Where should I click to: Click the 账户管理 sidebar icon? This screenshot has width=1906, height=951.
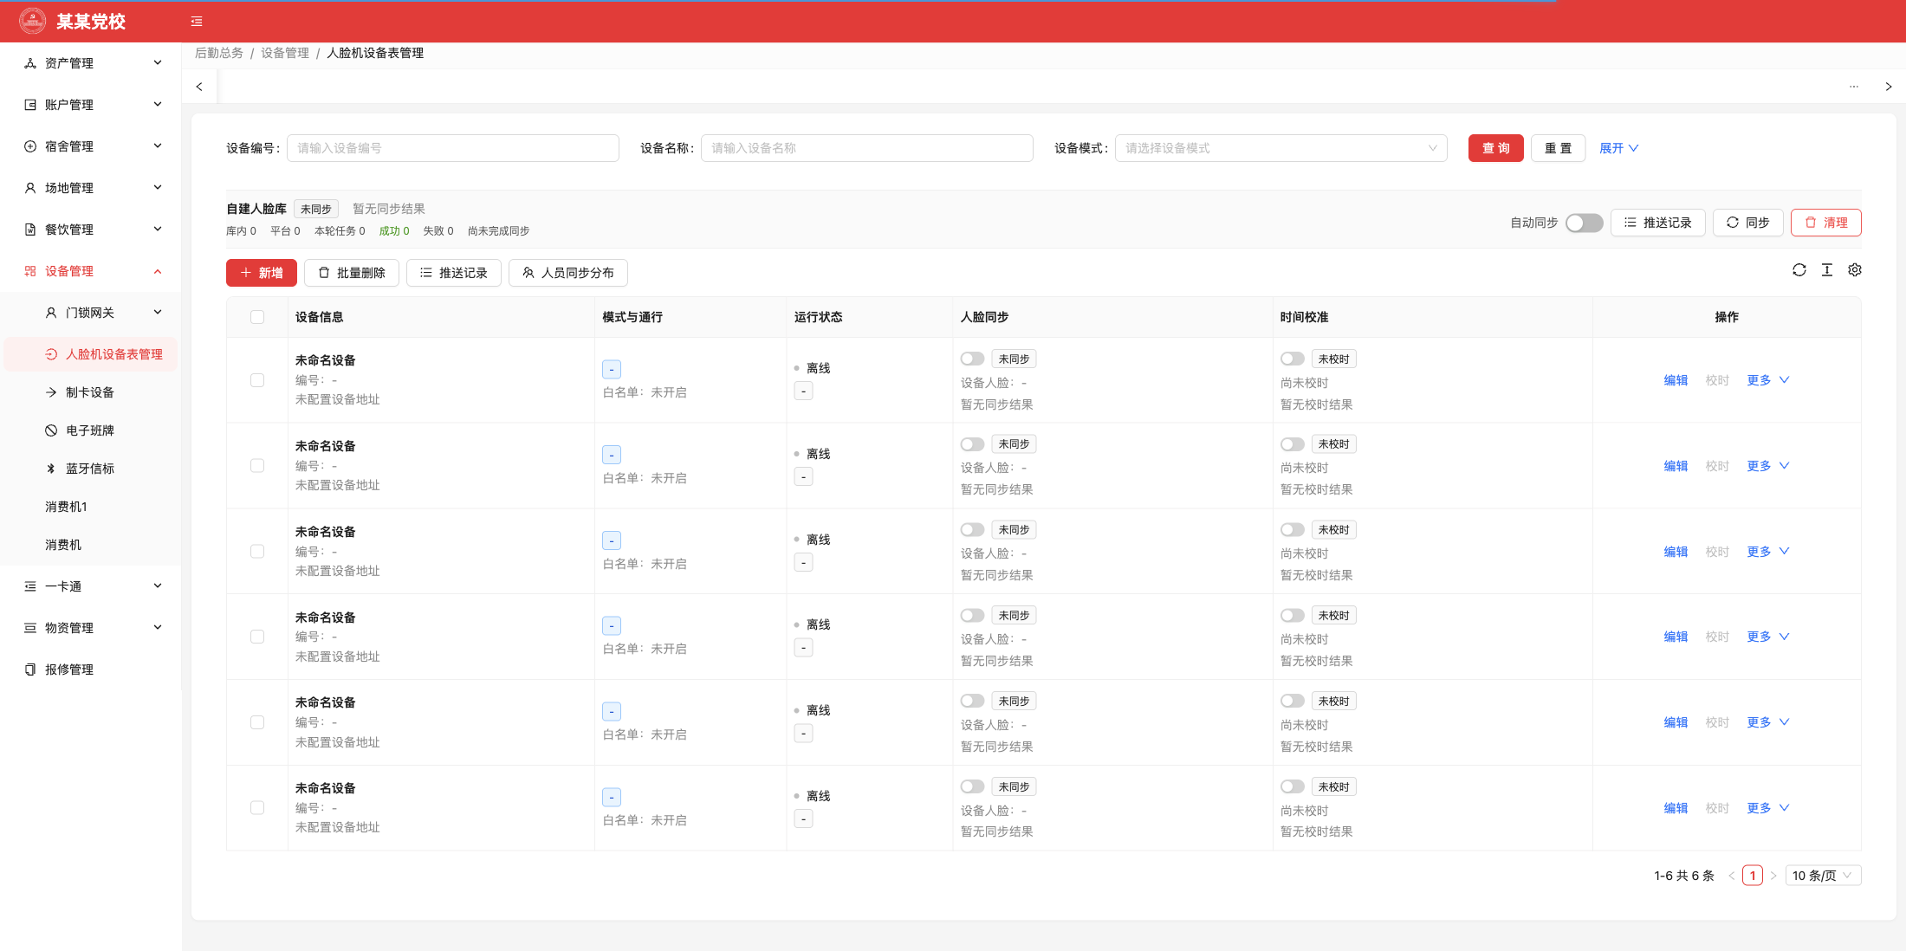[x=30, y=105]
